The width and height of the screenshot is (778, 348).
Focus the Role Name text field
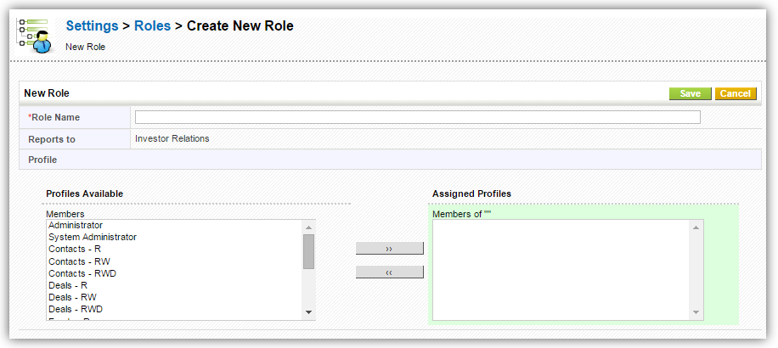coord(417,117)
